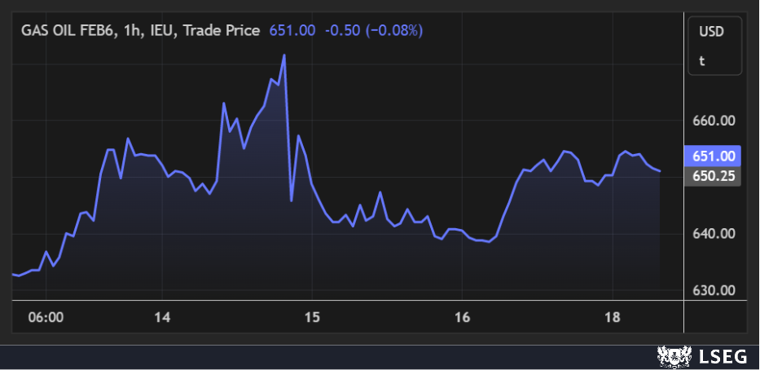Click the grey 650.25 price axis tag
The height and width of the screenshot is (370, 760).
pos(714,175)
